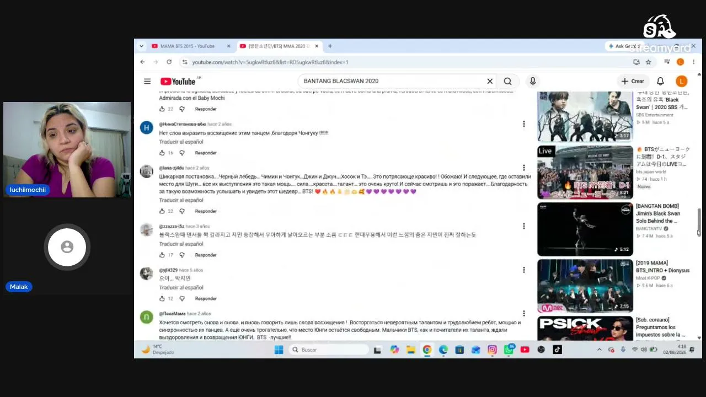Show hidden system tray icons
Viewport: 706px width, 397px height.
pos(600,350)
